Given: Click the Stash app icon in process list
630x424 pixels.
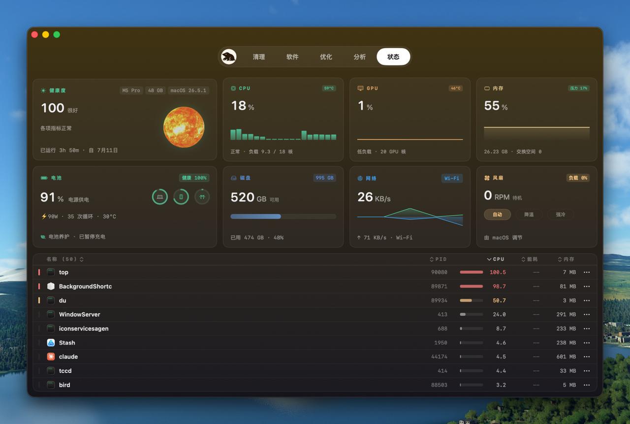Looking at the screenshot, I should pos(51,342).
